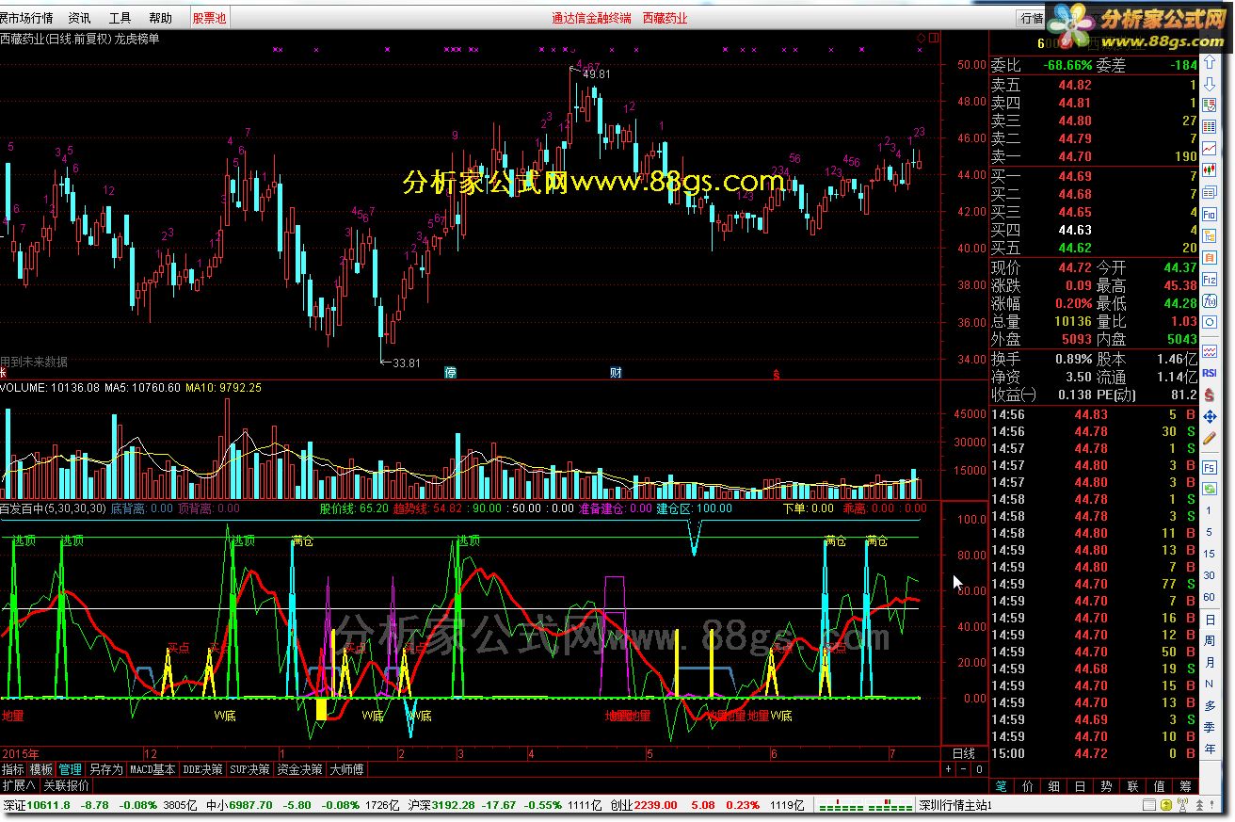
Task: Select the 日 daily period
Action: (x=1210, y=620)
